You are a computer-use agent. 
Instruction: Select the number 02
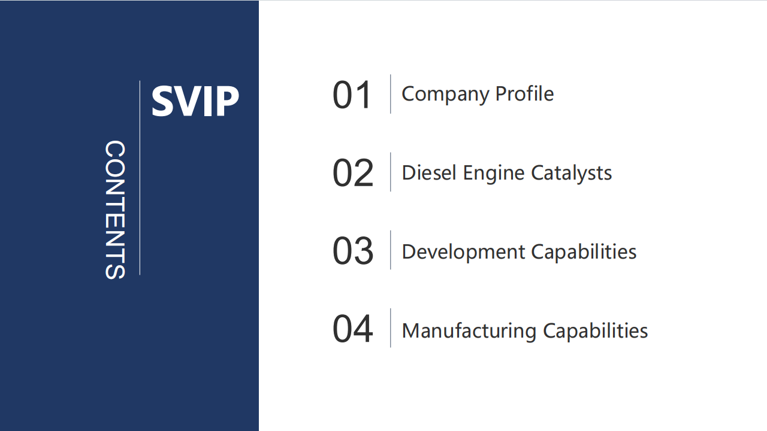(353, 174)
